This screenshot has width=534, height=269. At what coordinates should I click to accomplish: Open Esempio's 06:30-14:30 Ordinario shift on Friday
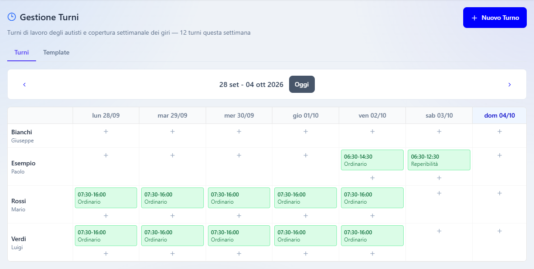click(372, 160)
